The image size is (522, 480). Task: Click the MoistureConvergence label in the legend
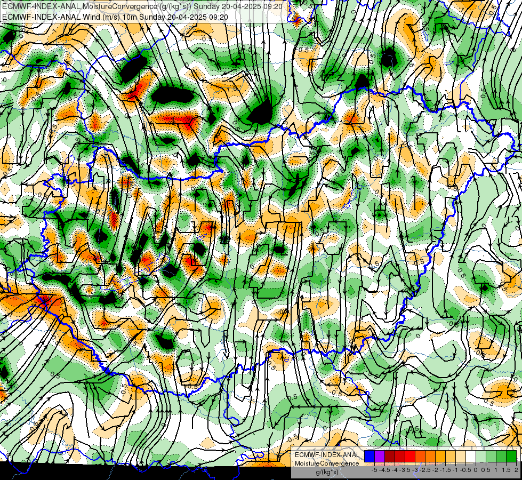(327, 463)
